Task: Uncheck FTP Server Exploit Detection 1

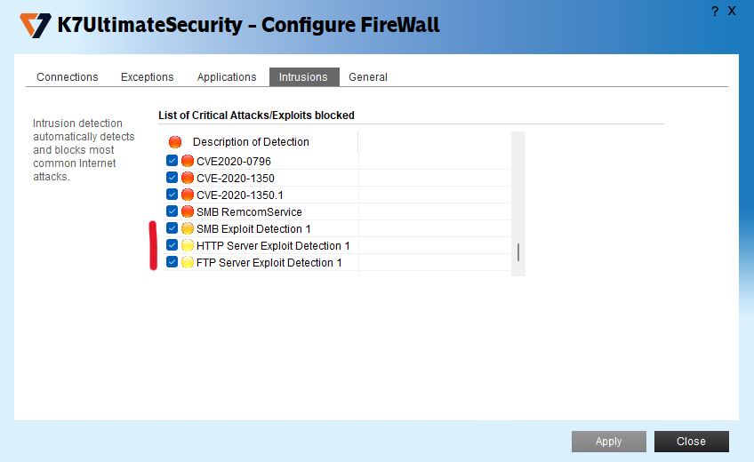Action: (172, 262)
